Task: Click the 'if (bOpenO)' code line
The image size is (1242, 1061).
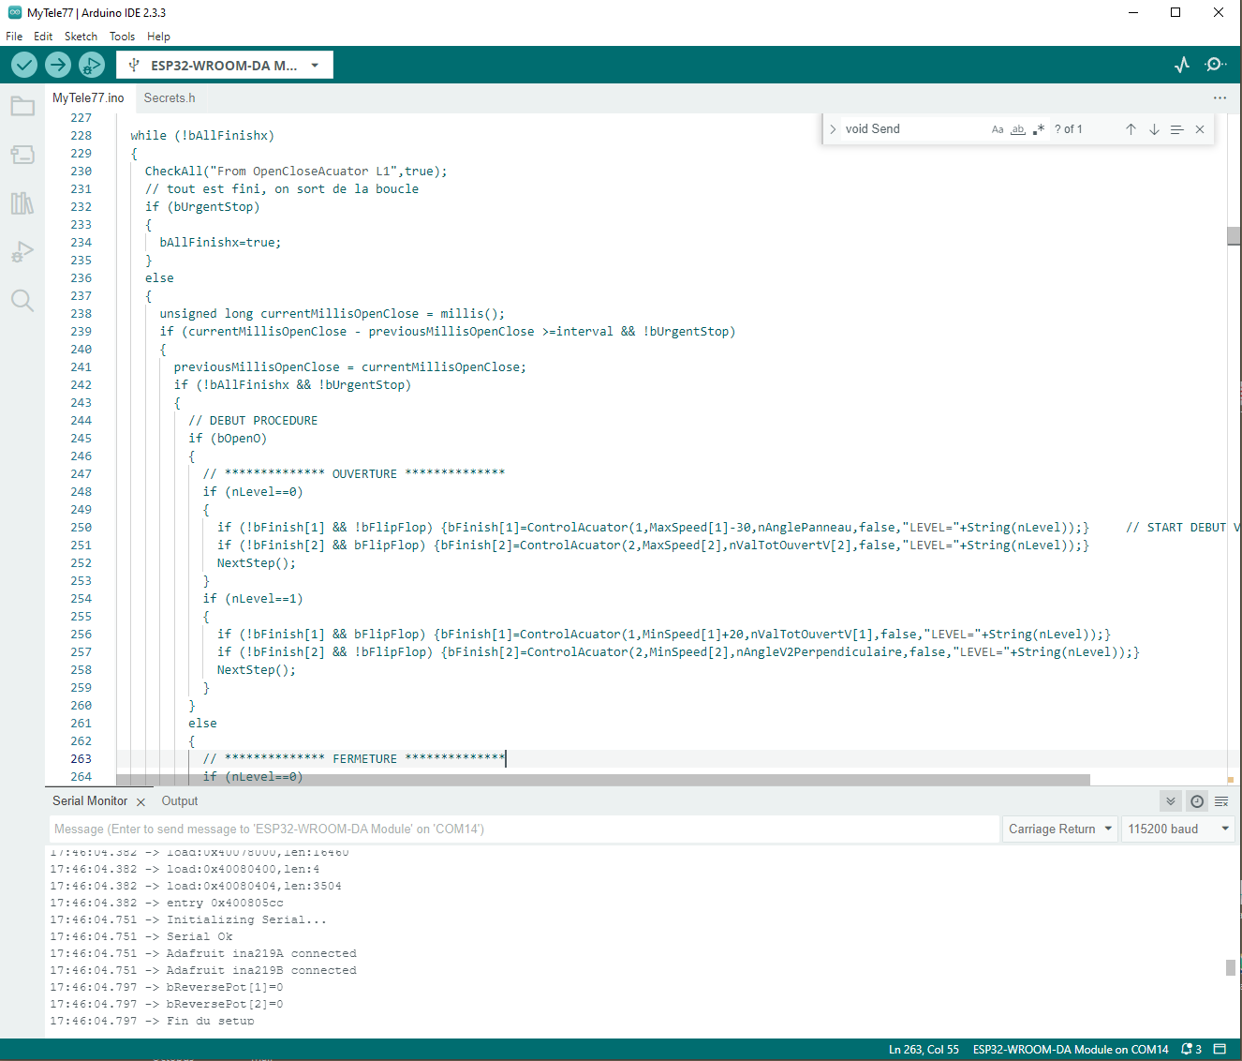Action: click(x=228, y=439)
